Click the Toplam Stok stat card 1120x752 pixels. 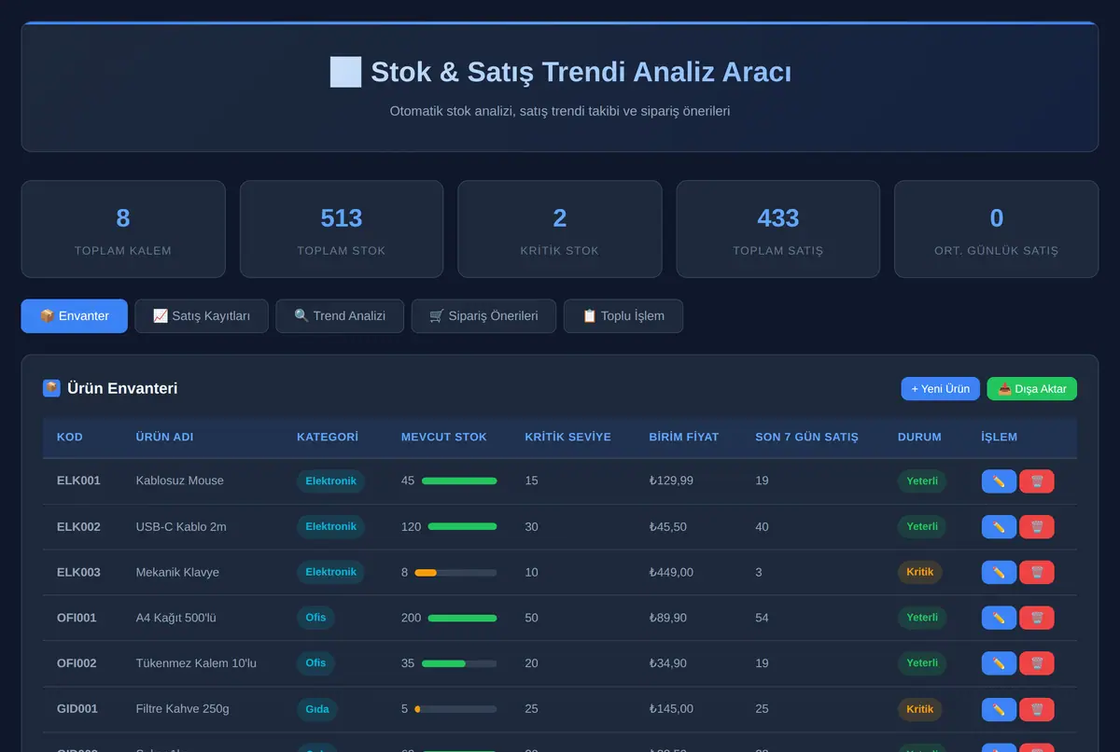(x=342, y=230)
